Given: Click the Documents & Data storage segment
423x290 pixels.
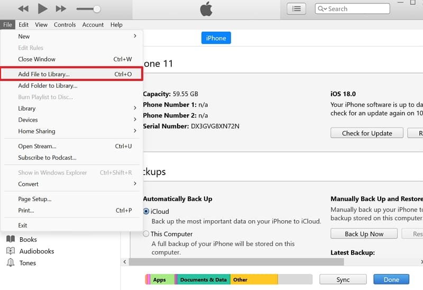Looking at the screenshot, I should (x=204, y=279).
